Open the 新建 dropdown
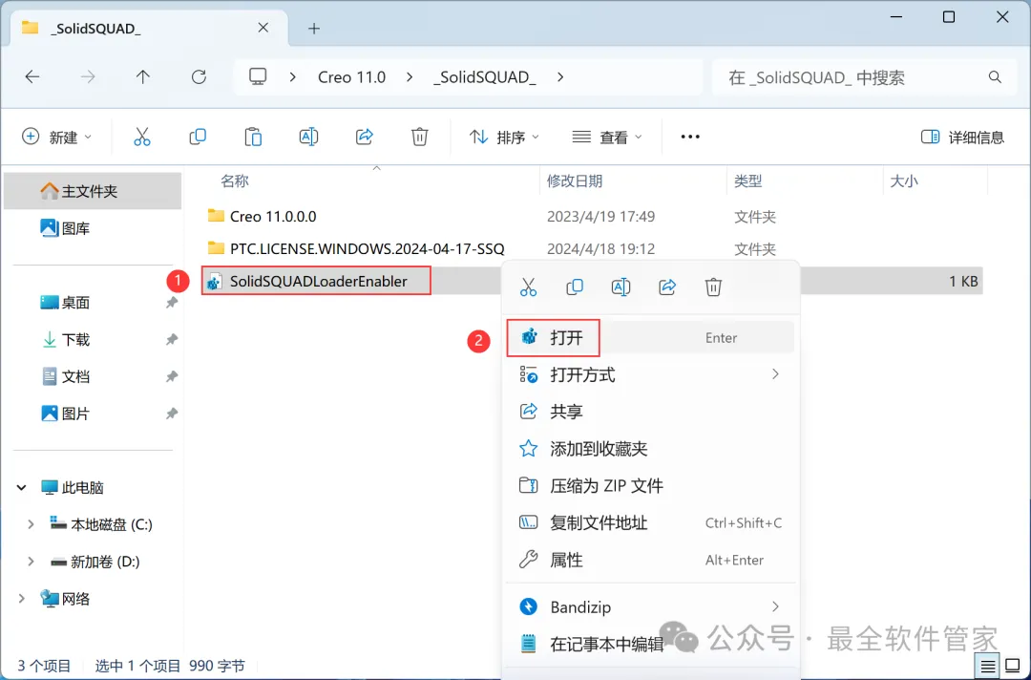 click(56, 137)
